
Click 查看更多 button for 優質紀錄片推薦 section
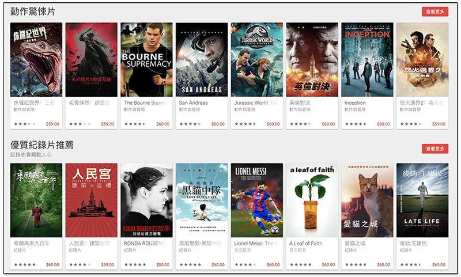click(435, 149)
